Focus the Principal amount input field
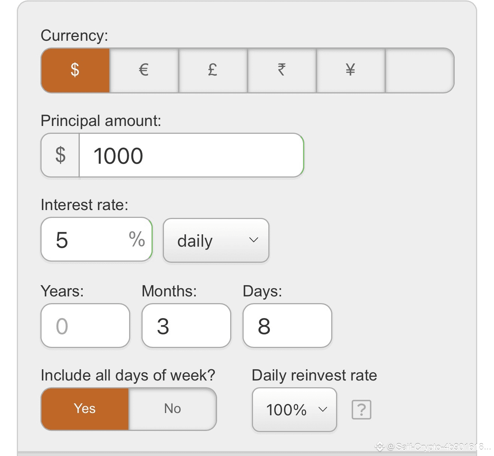Image resolution: width=494 pixels, height=456 pixels. [191, 155]
